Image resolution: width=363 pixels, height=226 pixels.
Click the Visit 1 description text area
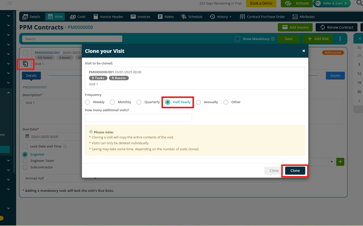[x=52, y=111]
